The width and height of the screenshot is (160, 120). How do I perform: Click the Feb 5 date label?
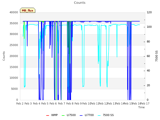(45, 104)
